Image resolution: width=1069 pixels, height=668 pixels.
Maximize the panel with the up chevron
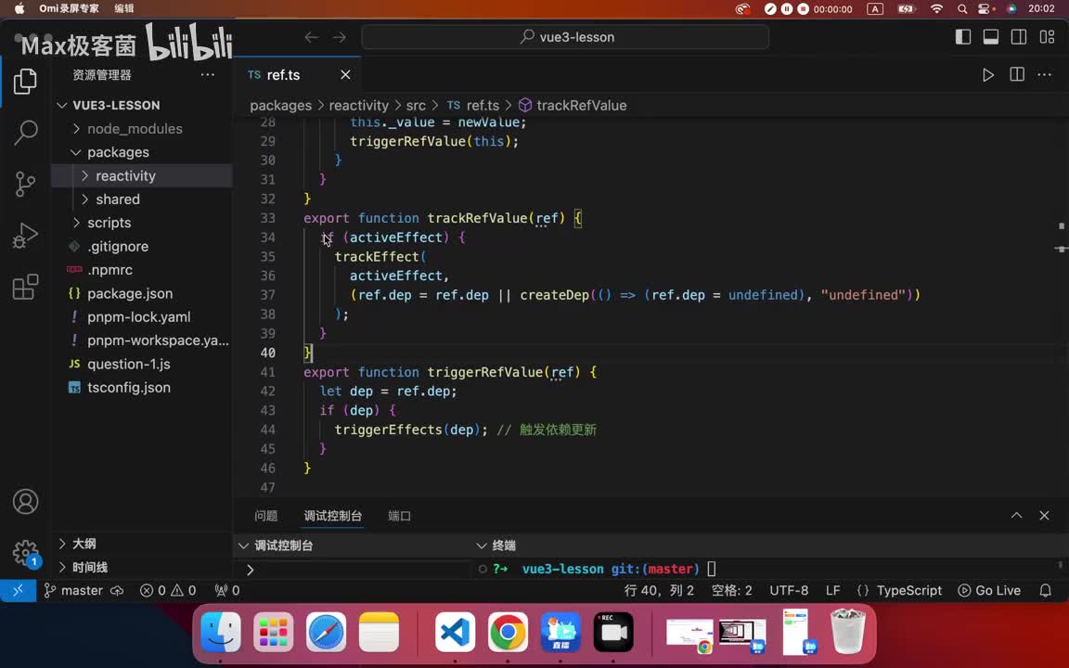coord(1016,515)
